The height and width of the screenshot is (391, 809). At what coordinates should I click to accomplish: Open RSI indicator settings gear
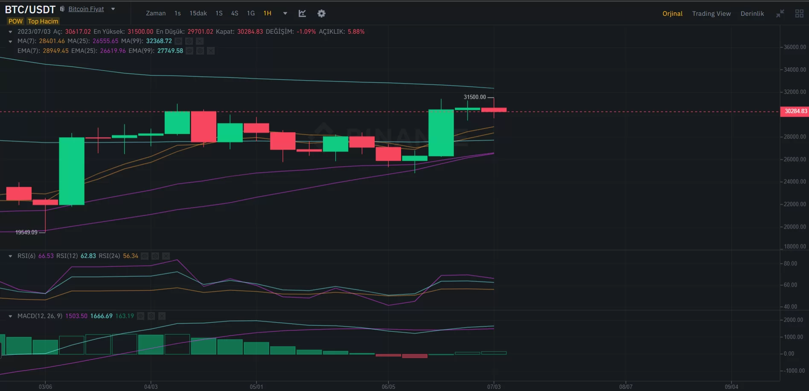[155, 256]
